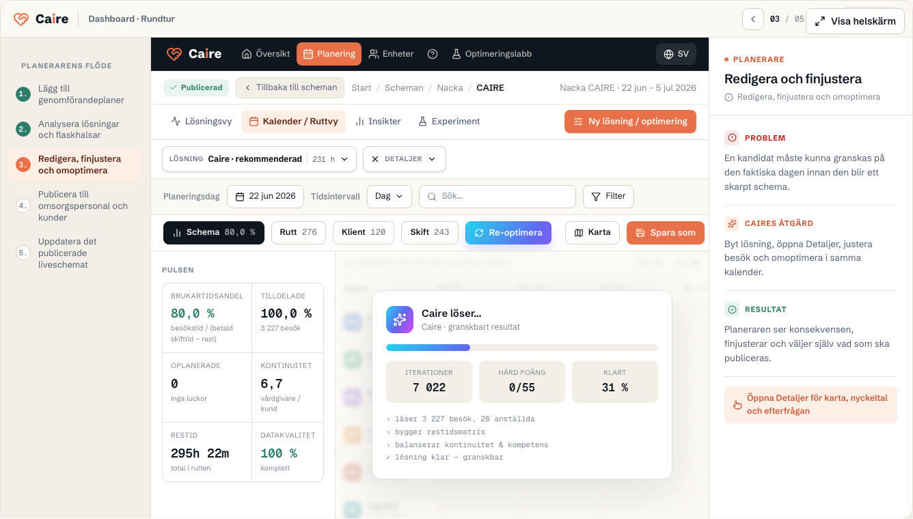
Task: Click Öppna Detaljer för karta hint
Action: click(x=810, y=405)
